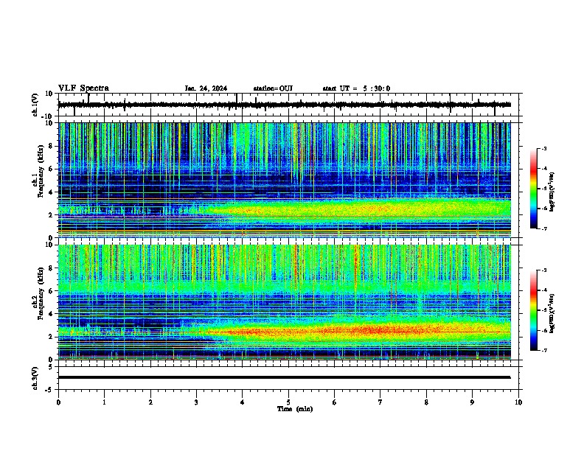Click the ch.2 frequency tick label "8"
Screen dimensions: 584x451
pos(52,268)
